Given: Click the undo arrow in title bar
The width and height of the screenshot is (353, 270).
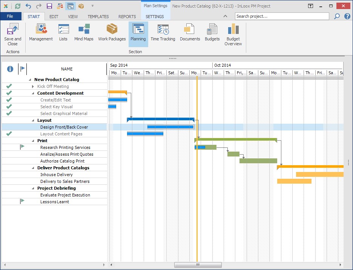Looking at the screenshot, I should [28, 6].
